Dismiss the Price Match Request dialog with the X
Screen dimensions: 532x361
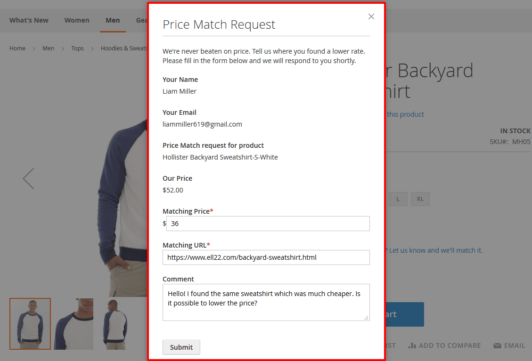[371, 16]
